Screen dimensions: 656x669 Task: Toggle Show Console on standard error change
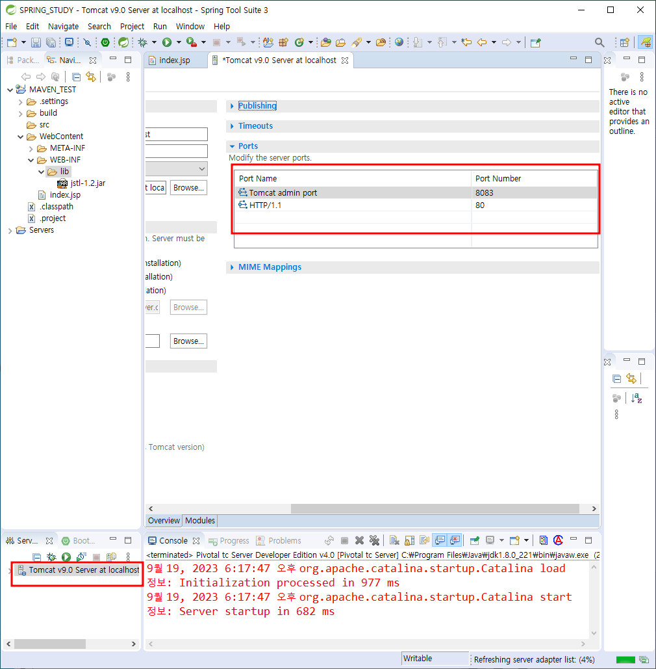coord(455,540)
